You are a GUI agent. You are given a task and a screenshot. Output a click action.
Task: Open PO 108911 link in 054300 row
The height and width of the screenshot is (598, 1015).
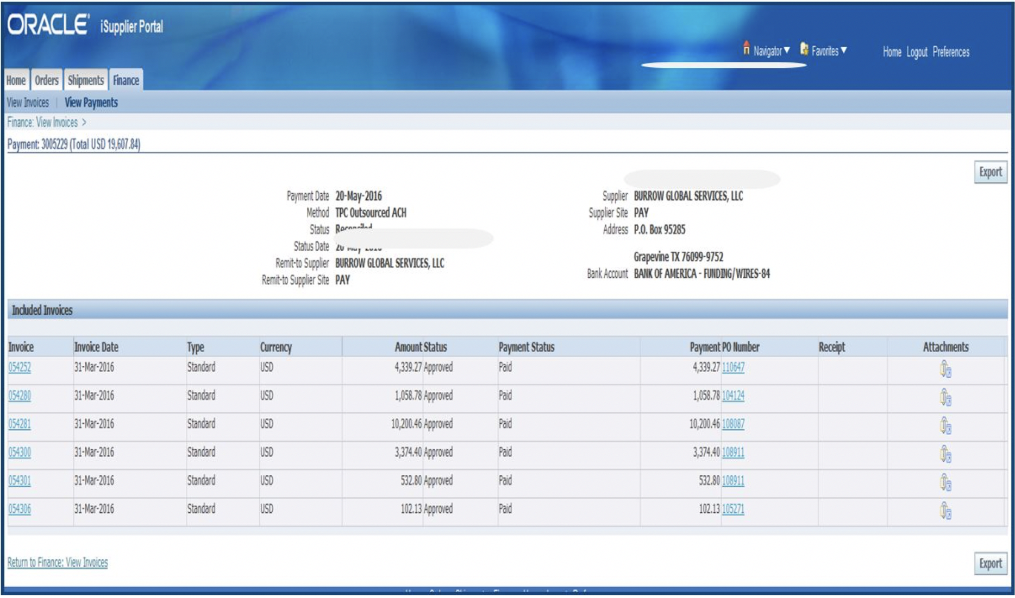(x=733, y=452)
